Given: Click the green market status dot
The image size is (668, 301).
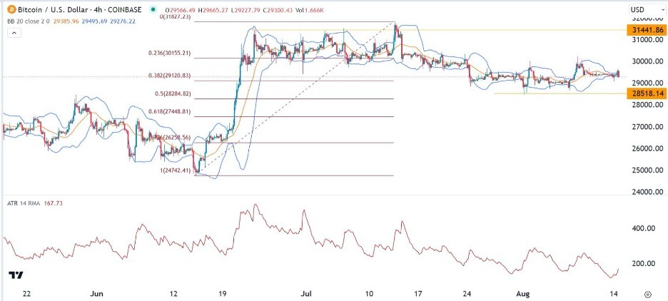Looking at the screenshot, I should 153,9.
